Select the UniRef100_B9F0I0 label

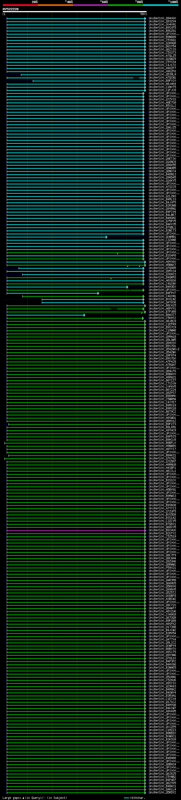(x=162, y=81)
